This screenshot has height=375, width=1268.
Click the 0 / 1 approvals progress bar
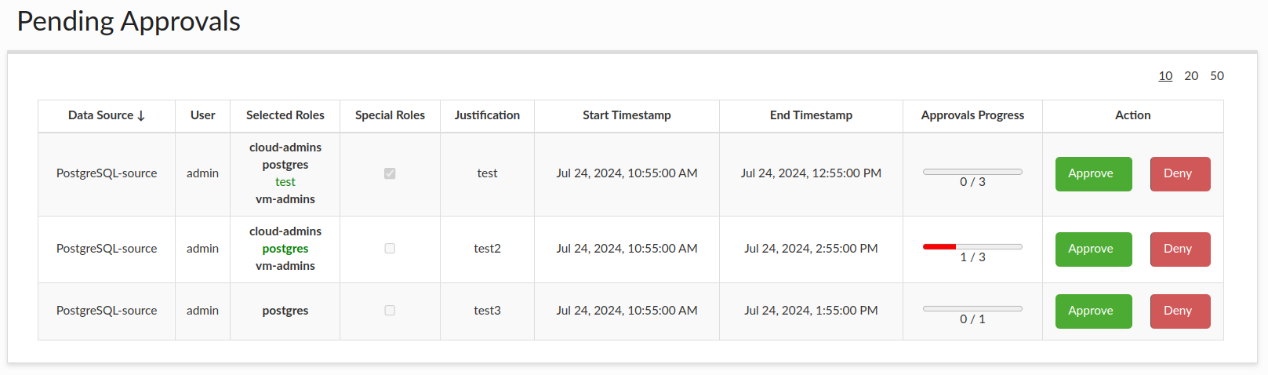(x=972, y=309)
